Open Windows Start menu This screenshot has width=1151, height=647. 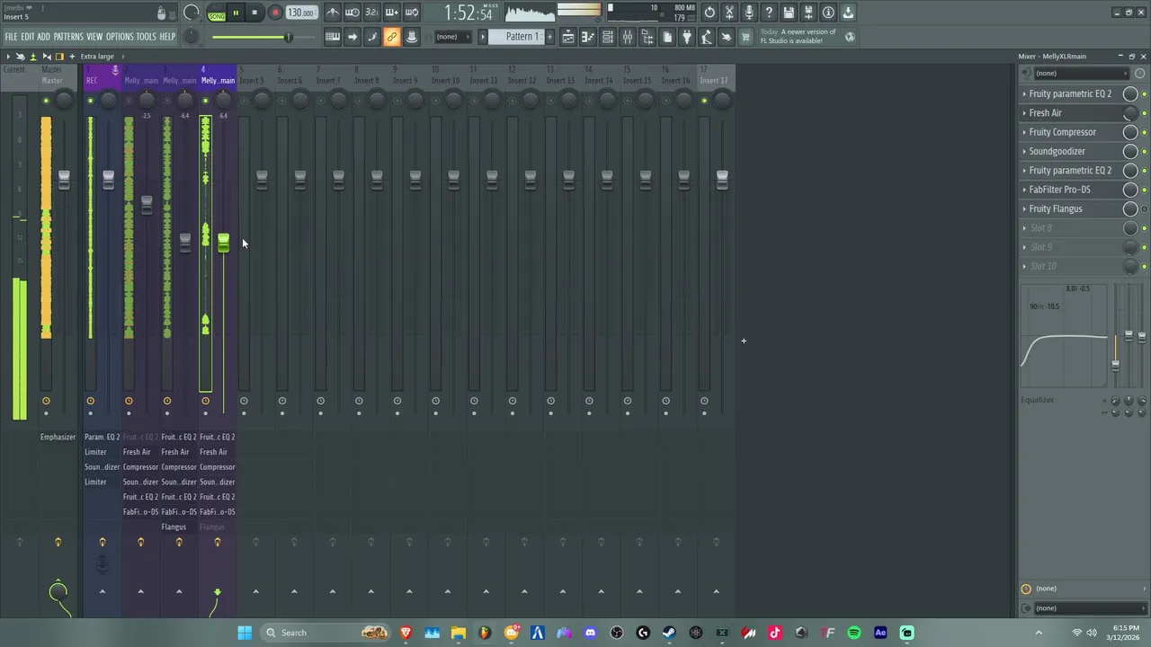[245, 633]
